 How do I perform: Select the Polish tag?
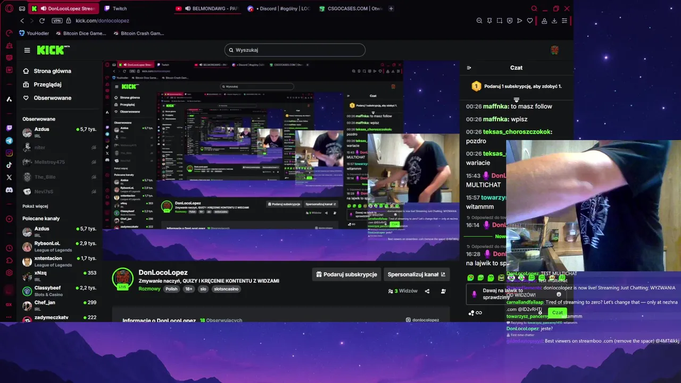(x=171, y=289)
